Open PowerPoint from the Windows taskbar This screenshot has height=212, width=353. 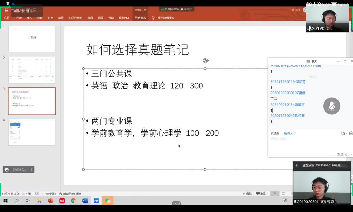(51, 201)
